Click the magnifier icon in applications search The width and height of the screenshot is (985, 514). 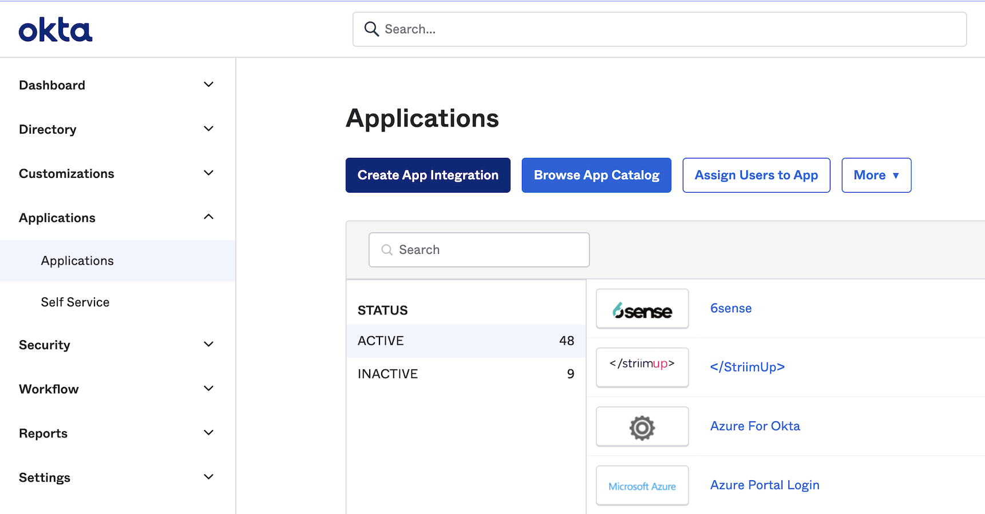387,250
